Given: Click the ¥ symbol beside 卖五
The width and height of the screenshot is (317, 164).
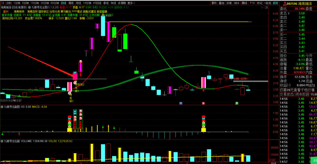Looking at the screenshot, I should point(289,13).
